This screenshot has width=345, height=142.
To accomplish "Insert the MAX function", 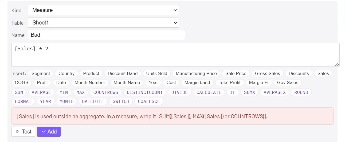I will click(80, 92).
